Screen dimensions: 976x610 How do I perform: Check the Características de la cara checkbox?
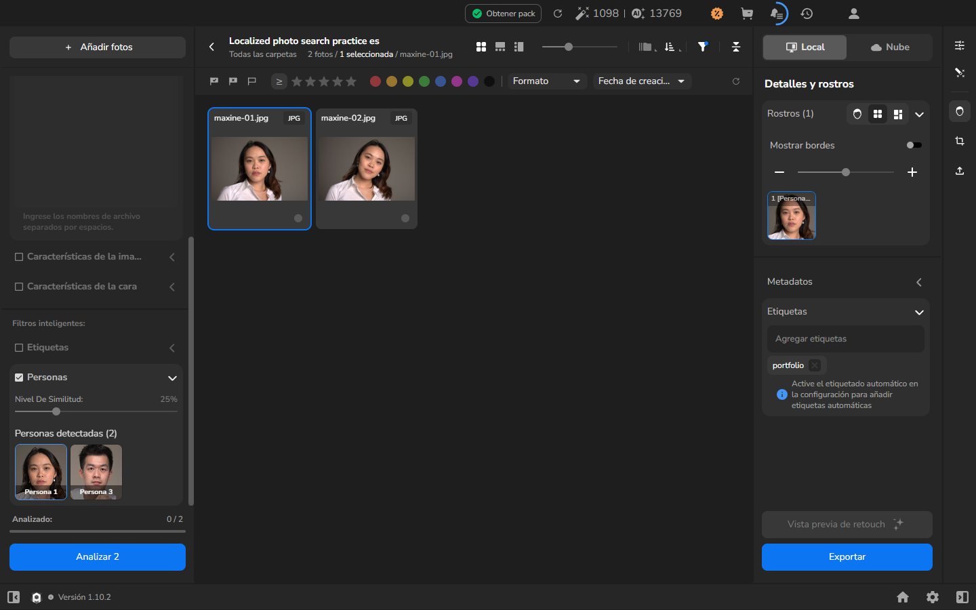19,287
